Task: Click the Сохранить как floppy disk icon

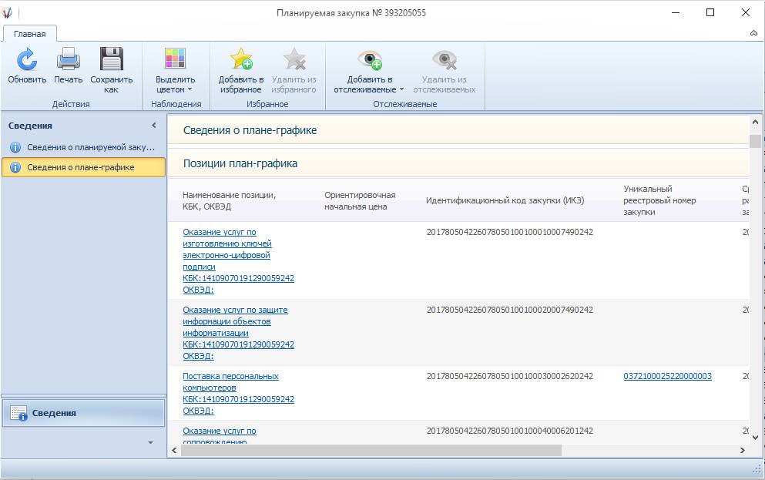Action: pos(112,59)
